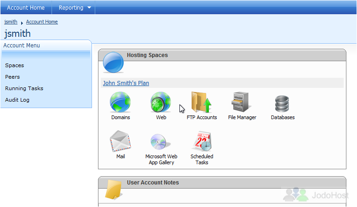Open Audit Log in Account Menu

coord(17,100)
